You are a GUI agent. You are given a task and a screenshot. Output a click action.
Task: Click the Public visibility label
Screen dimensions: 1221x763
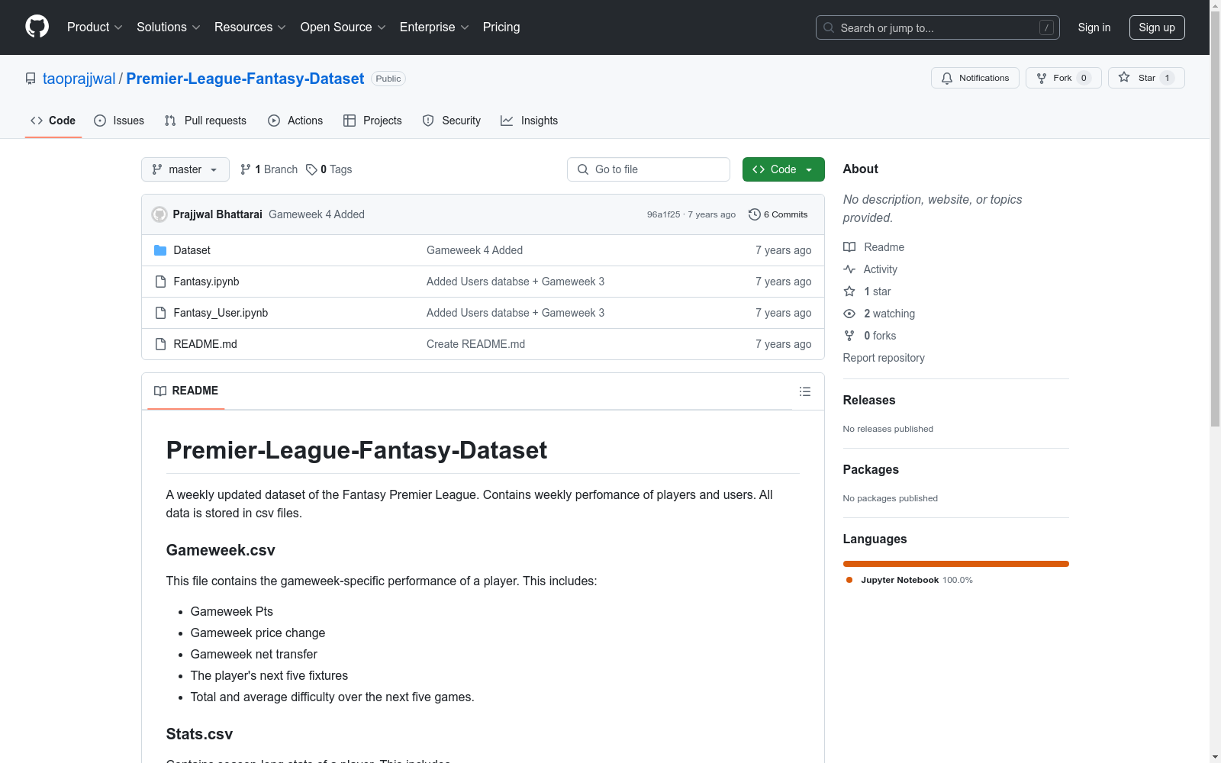tap(388, 79)
